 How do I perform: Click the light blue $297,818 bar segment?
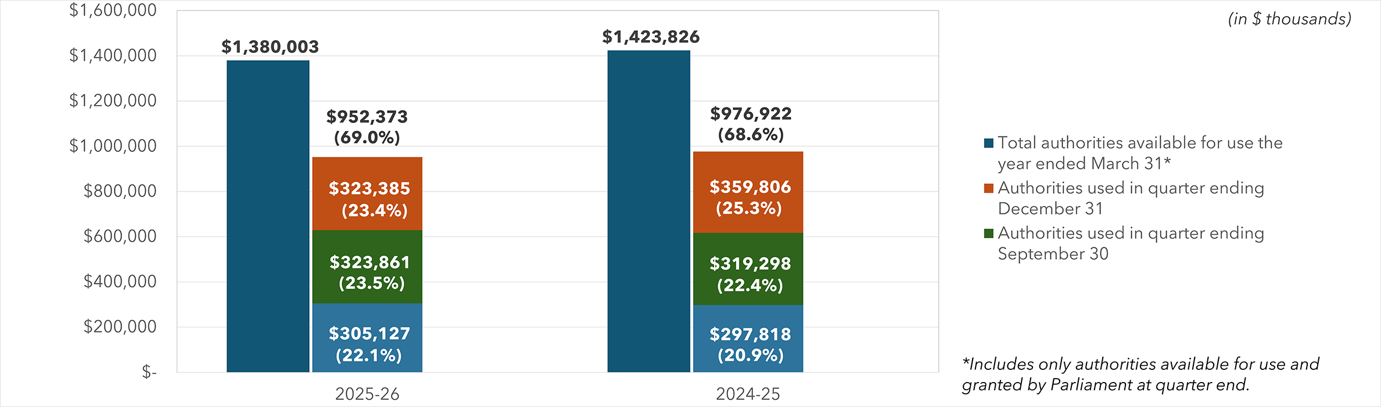click(748, 339)
